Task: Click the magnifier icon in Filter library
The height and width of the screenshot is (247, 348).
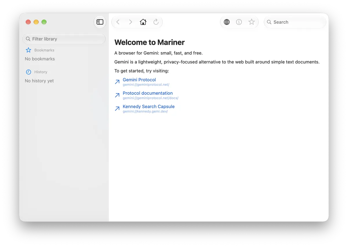Action: pos(28,39)
